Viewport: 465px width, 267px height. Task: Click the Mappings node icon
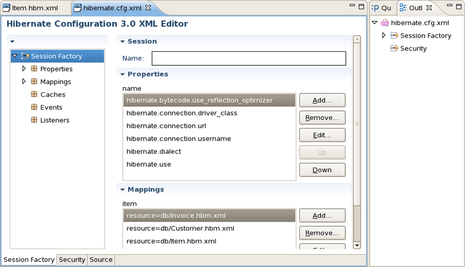tap(34, 81)
